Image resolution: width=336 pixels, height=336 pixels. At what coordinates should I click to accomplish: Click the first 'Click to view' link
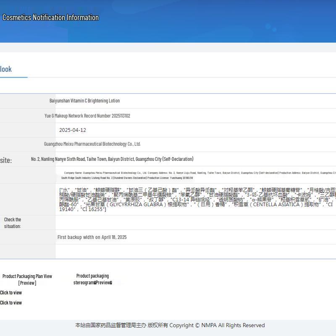(x=11, y=293)
